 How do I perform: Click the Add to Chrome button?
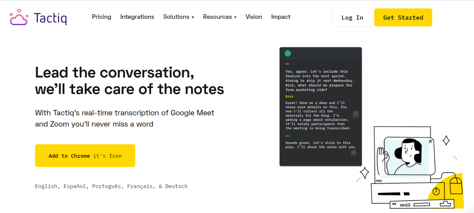(85, 156)
